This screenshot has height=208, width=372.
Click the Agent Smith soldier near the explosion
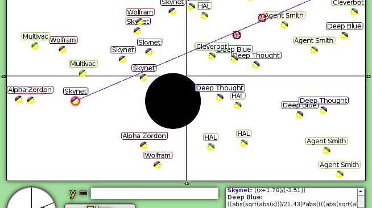tap(284, 24)
